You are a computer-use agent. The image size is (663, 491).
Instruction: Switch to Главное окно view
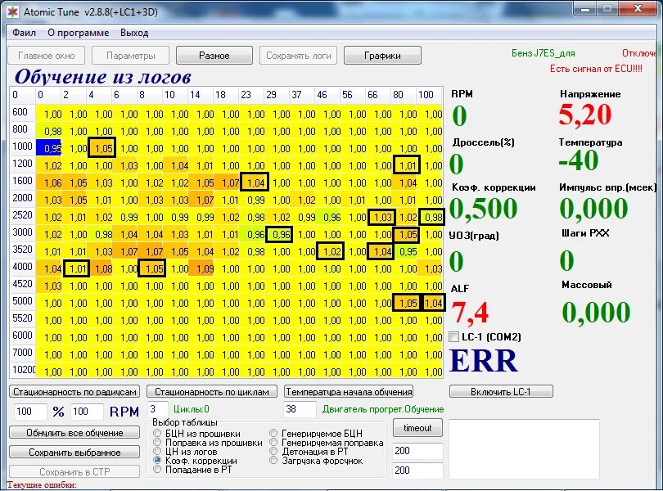click(45, 56)
